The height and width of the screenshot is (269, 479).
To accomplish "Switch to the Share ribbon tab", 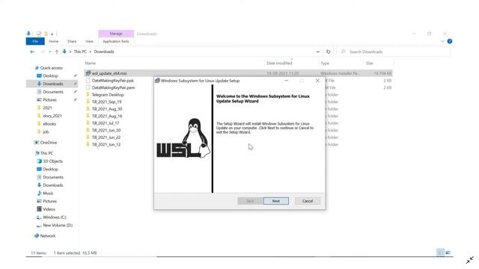I will (x=72, y=41).
